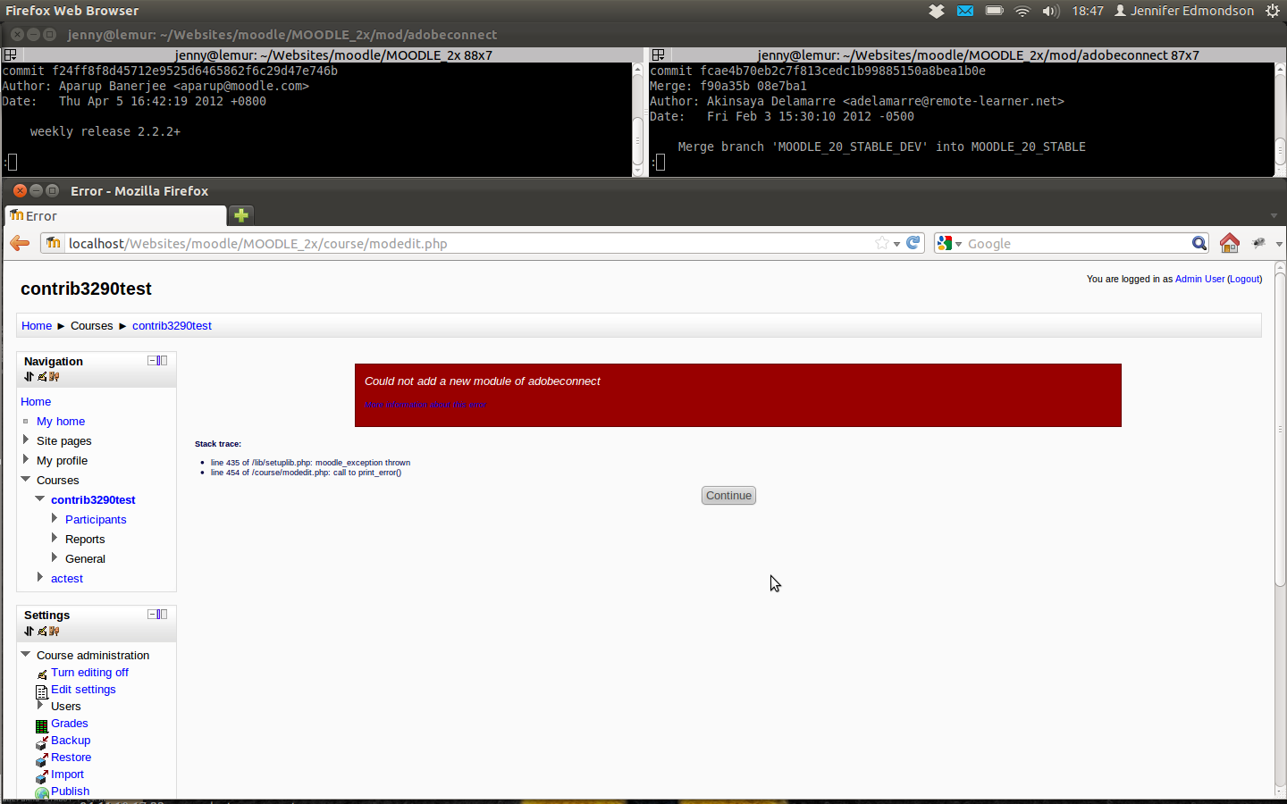1287x804 pixels.
Task: Open the address bar history dropdown
Action: 896,244
